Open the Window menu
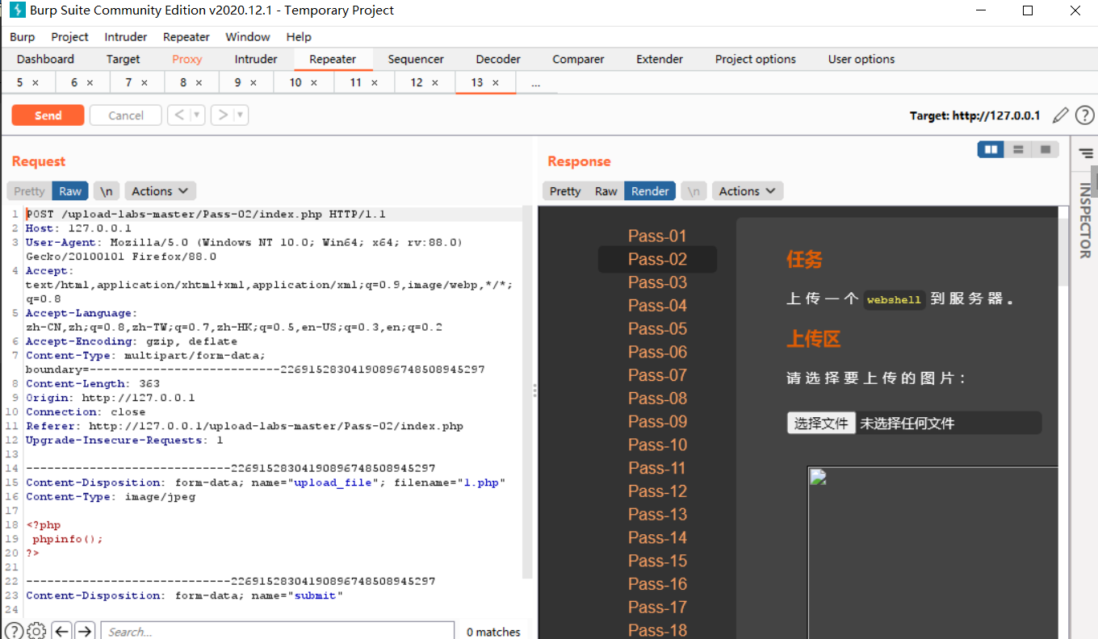Viewport: 1098px width, 639px height. pos(248,37)
